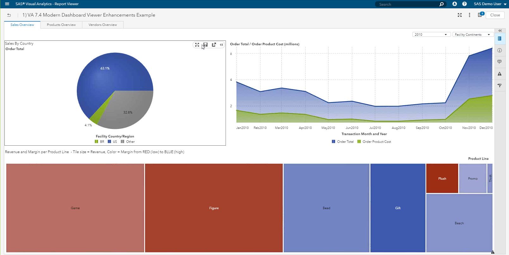Open the Alerts pane in the sidebar
The height and width of the screenshot is (255, 509).
[x=500, y=74]
